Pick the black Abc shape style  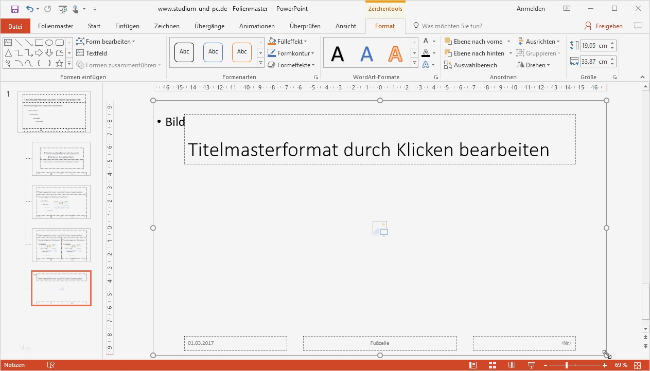point(184,52)
